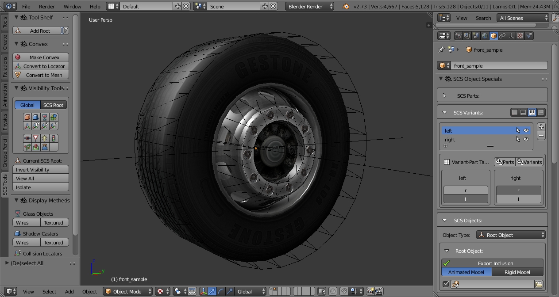The image size is (559, 297).
Task: Click the front_sample object name field
Action: tap(498, 65)
